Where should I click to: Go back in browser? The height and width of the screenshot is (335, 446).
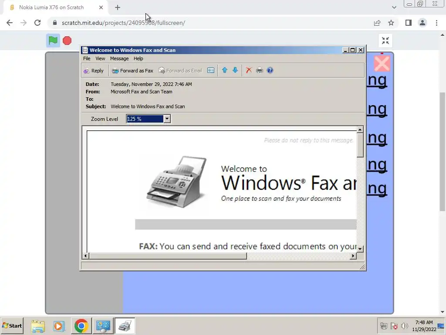pyautogui.click(x=10, y=23)
